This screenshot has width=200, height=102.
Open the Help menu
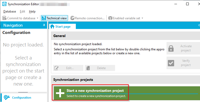click(x=32, y=11)
